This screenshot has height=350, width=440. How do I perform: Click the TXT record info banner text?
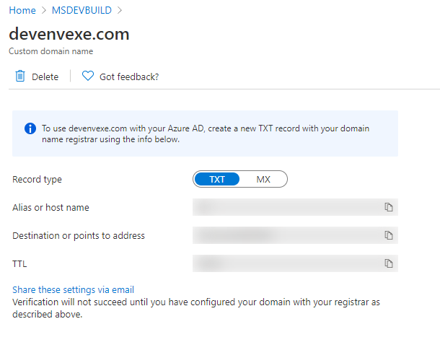point(206,134)
